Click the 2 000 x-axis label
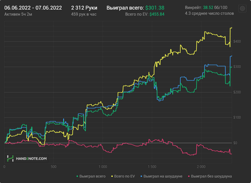The height and width of the screenshot is (183, 251). click(201, 167)
